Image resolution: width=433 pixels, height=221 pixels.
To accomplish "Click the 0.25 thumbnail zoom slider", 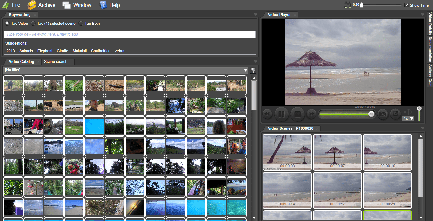I will click(381, 5).
